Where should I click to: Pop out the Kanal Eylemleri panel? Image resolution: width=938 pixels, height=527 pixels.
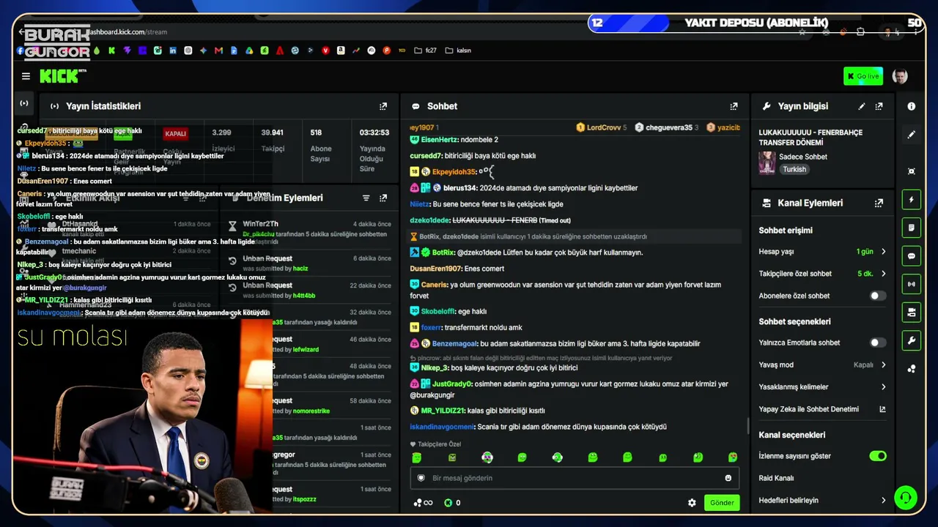[879, 203]
